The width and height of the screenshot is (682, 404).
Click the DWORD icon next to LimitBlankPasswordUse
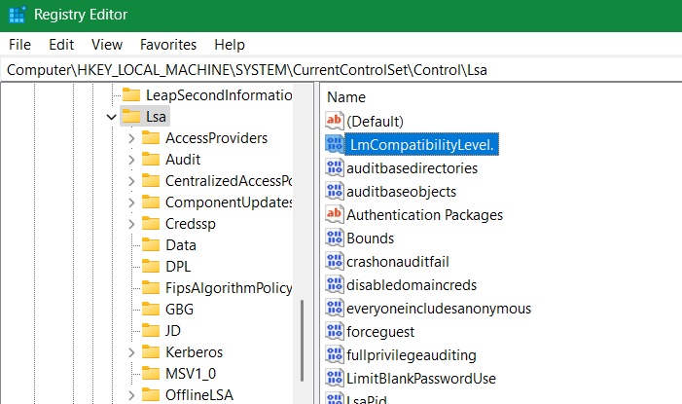pos(335,378)
